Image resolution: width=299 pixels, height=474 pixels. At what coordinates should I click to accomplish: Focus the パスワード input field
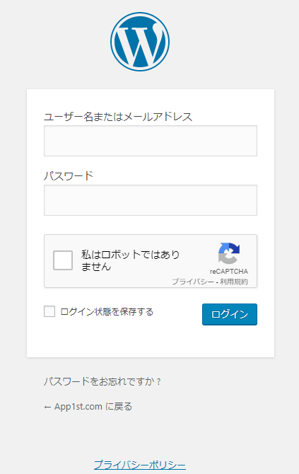[x=151, y=200]
